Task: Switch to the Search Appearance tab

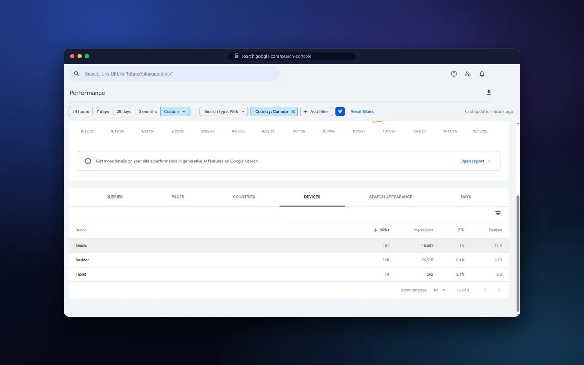Action: pos(391,197)
